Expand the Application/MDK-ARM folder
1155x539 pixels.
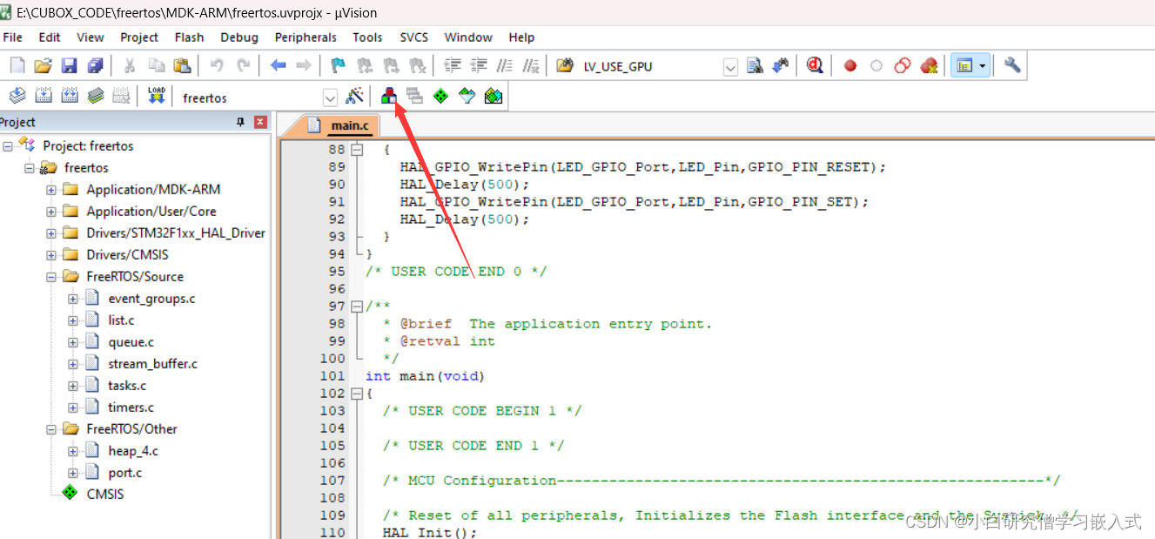[51, 190]
